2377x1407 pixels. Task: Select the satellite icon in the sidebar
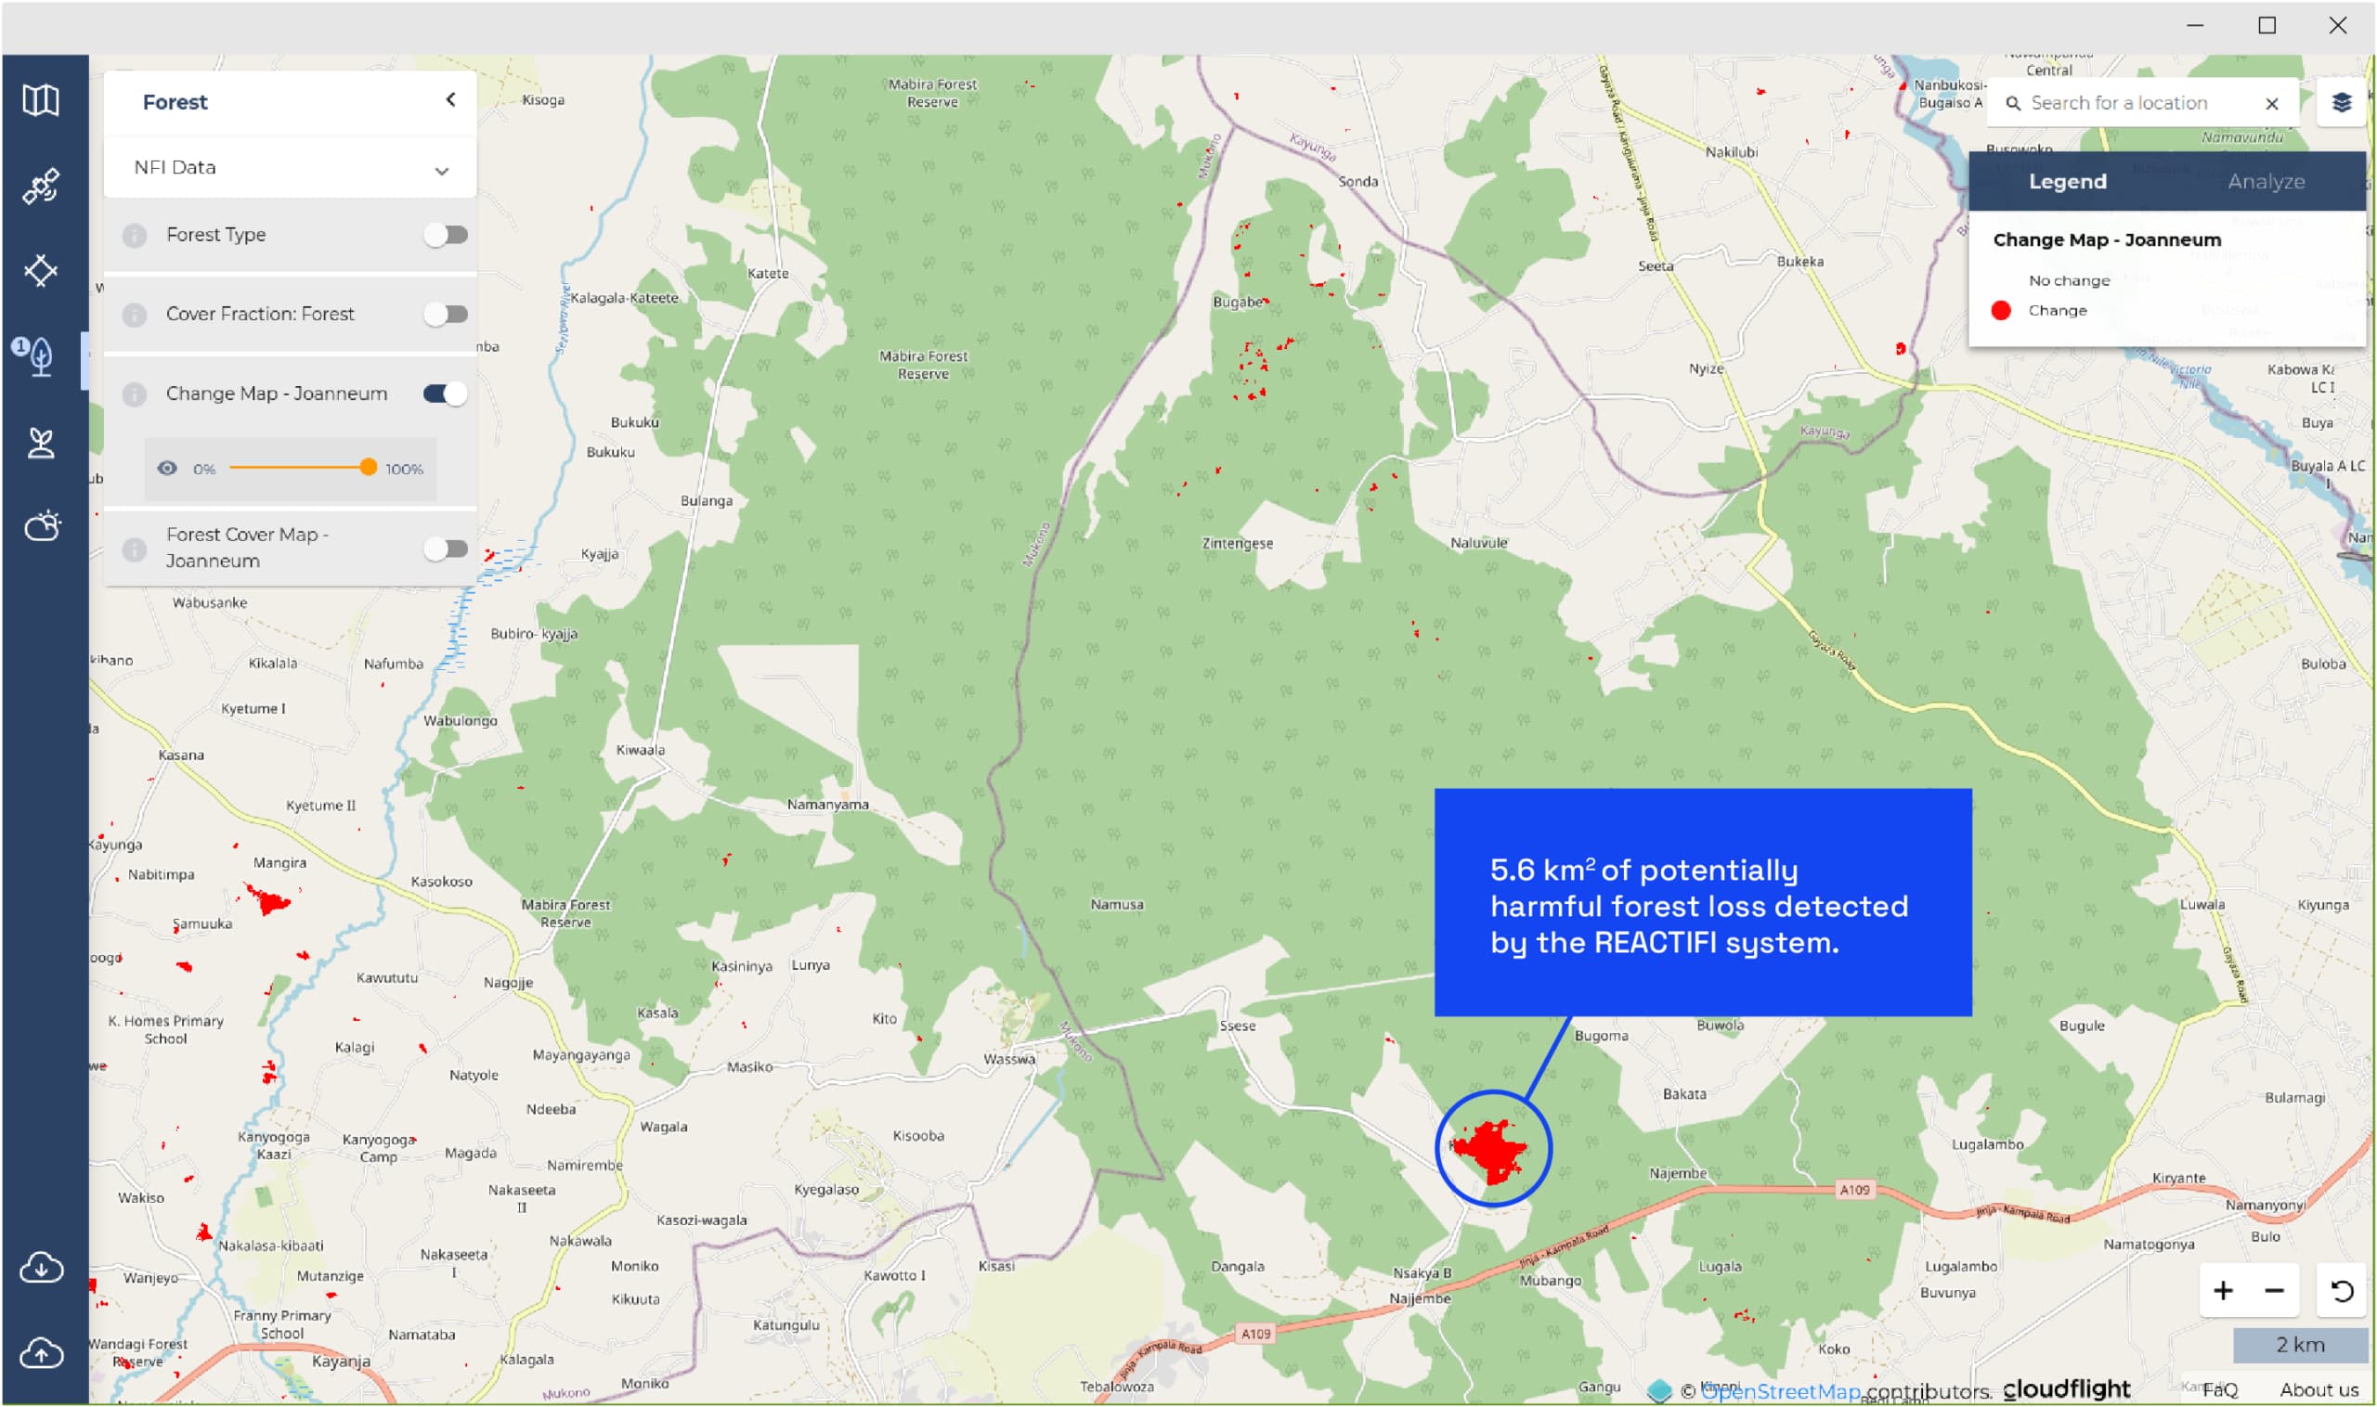(x=41, y=186)
